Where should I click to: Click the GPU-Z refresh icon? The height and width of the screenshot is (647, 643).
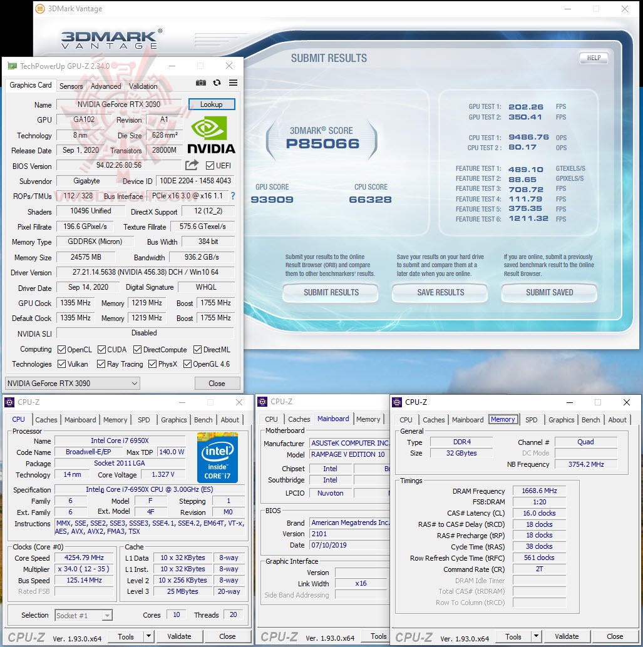click(217, 83)
